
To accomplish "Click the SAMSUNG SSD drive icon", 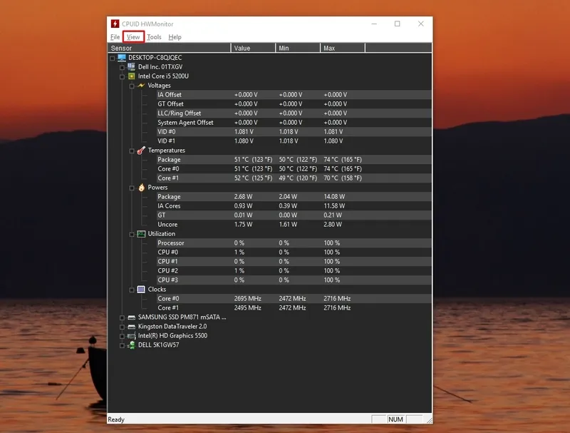I will (x=132, y=317).
